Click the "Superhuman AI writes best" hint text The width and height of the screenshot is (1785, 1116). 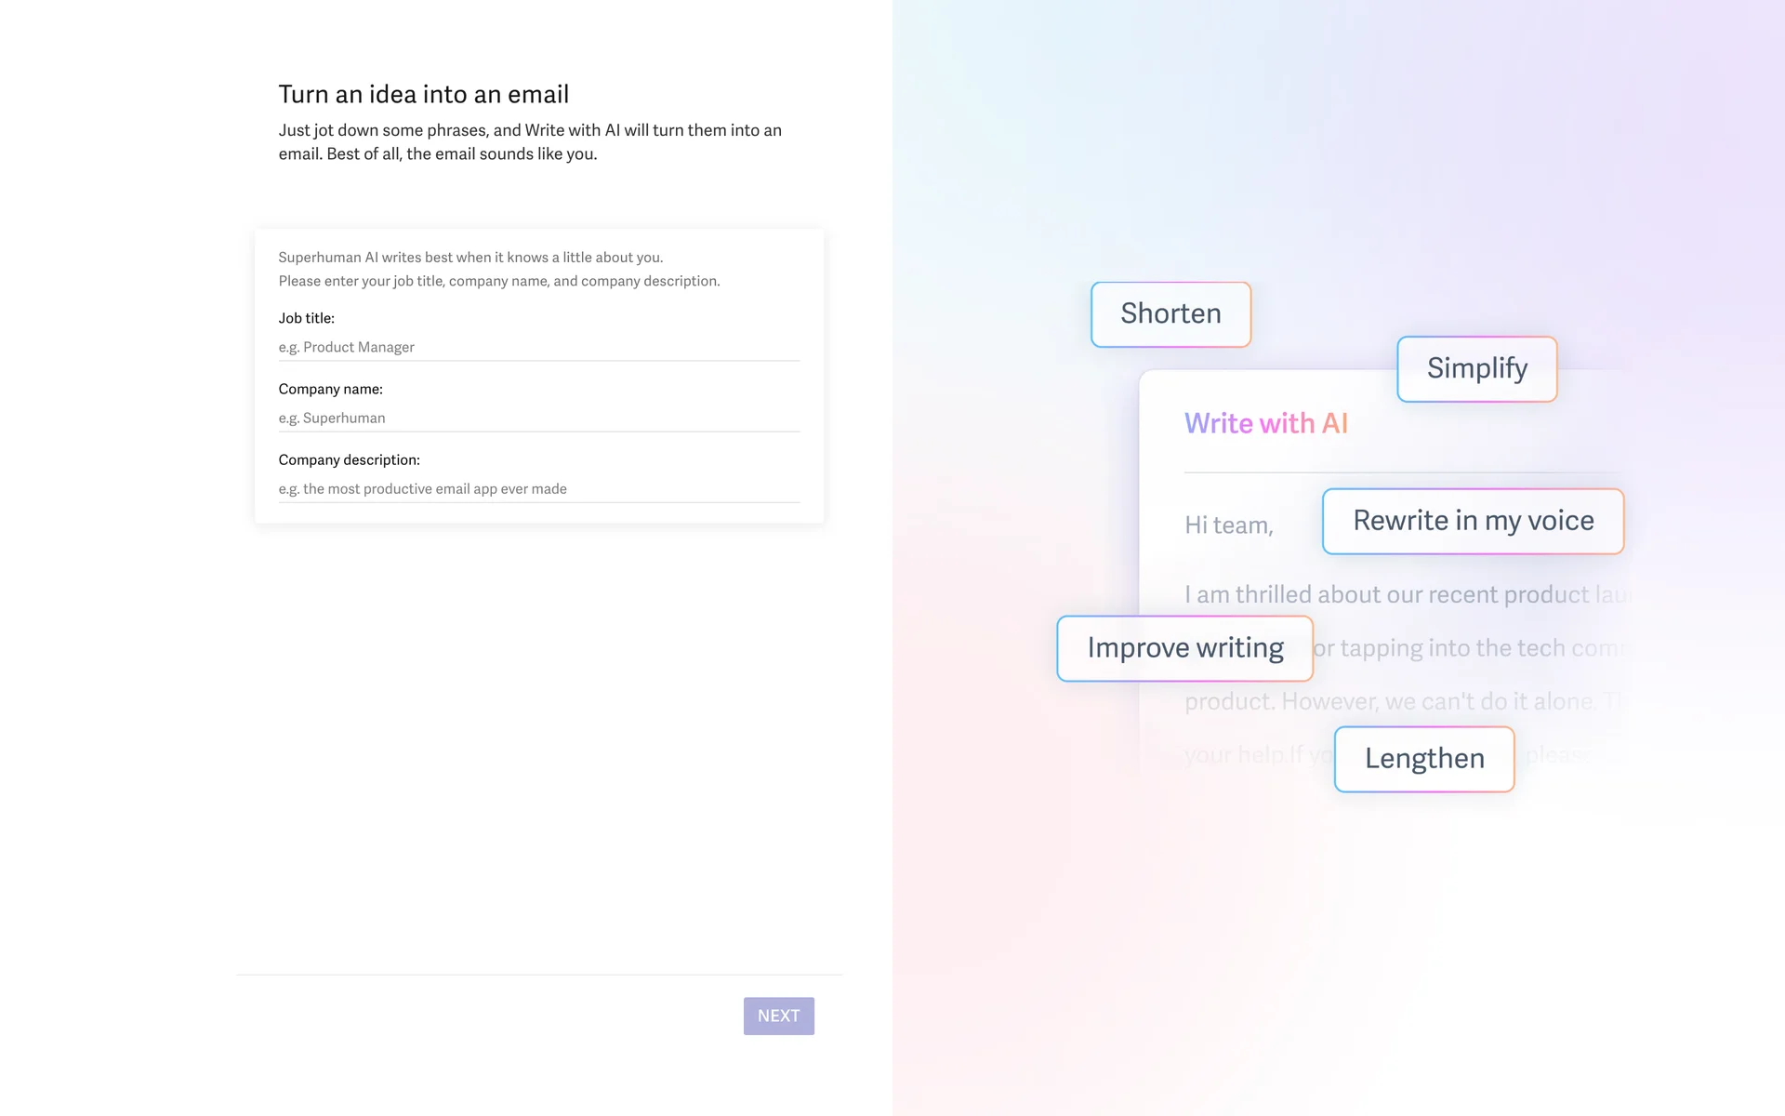tap(470, 258)
